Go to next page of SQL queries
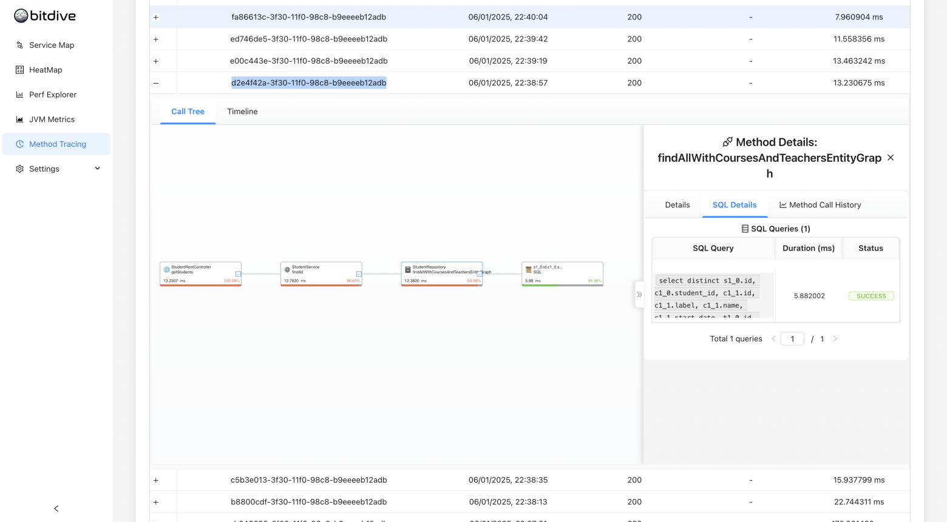 (x=835, y=339)
